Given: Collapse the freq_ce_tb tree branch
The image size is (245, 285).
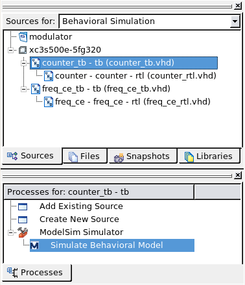Looking at the screenshot, I should point(23,89).
